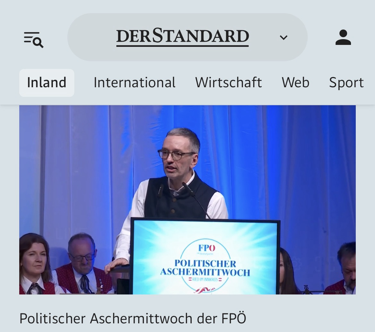This screenshot has height=332, width=375.
Task: Switch to the International tab
Action: (134, 83)
